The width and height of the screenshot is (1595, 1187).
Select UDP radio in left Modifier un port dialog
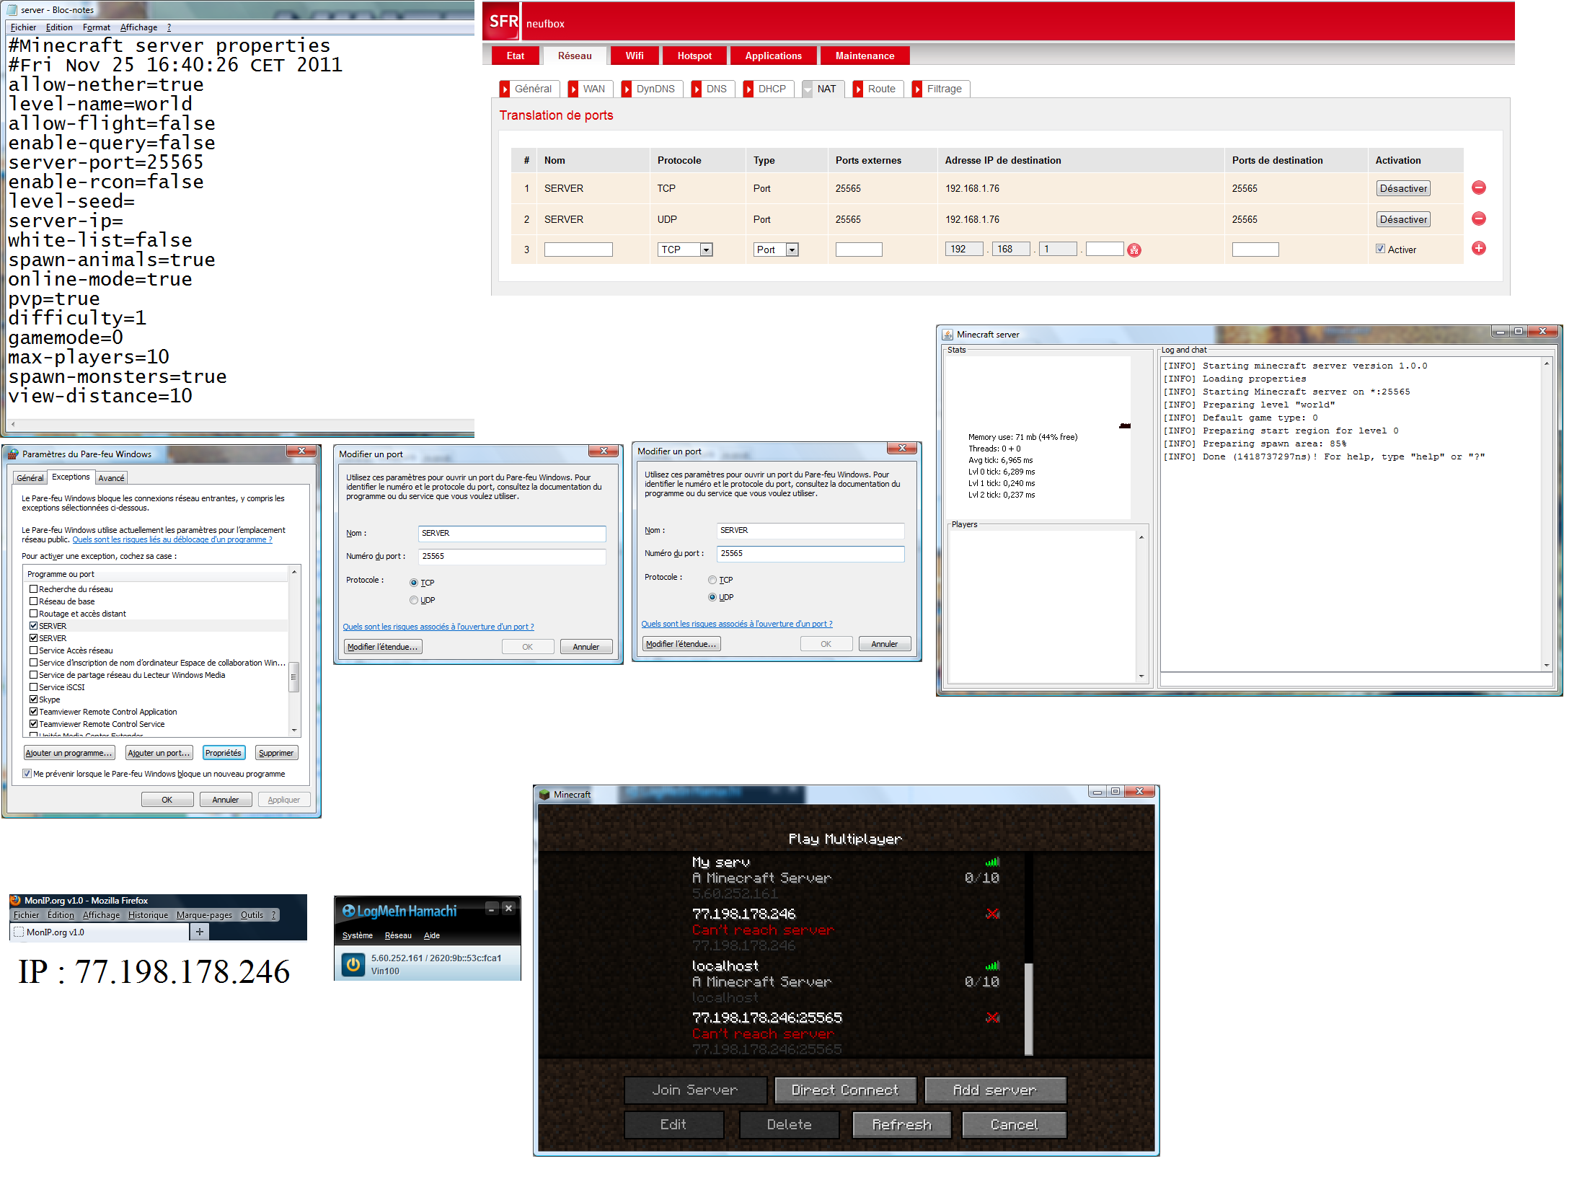[x=414, y=600]
